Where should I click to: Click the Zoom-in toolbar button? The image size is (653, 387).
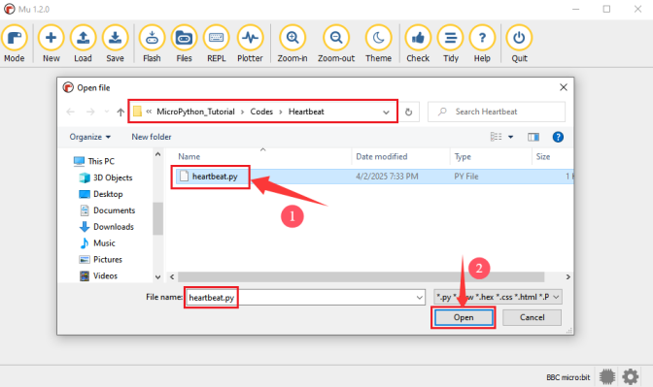[292, 44]
